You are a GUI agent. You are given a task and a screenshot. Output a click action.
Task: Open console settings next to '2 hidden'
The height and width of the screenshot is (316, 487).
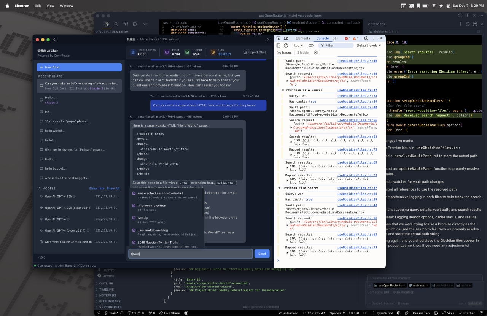(x=315, y=52)
